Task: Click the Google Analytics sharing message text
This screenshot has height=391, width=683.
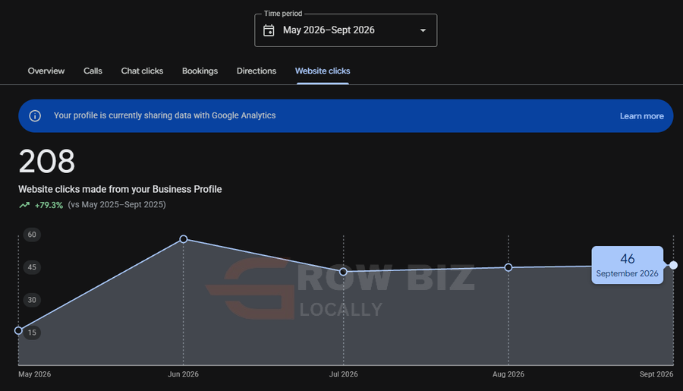Action: pos(165,115)
